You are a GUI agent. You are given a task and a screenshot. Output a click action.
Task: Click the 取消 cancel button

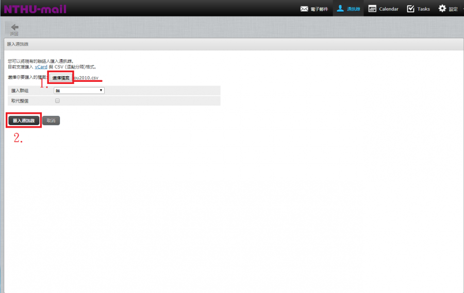point(51,120)
